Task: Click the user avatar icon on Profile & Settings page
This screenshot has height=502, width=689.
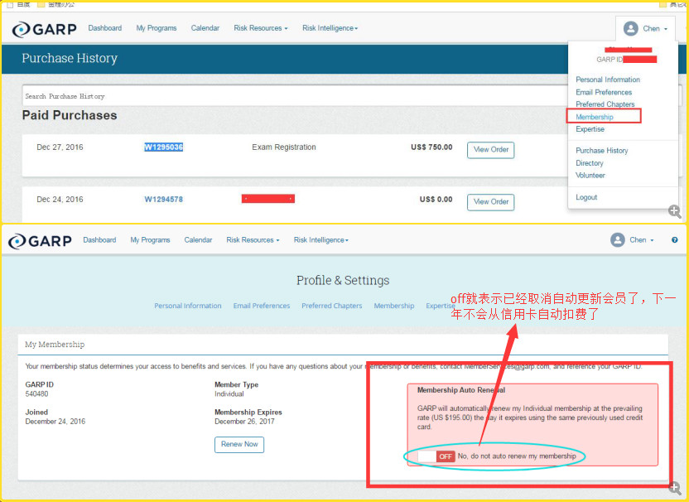Action: coord(618,240)
